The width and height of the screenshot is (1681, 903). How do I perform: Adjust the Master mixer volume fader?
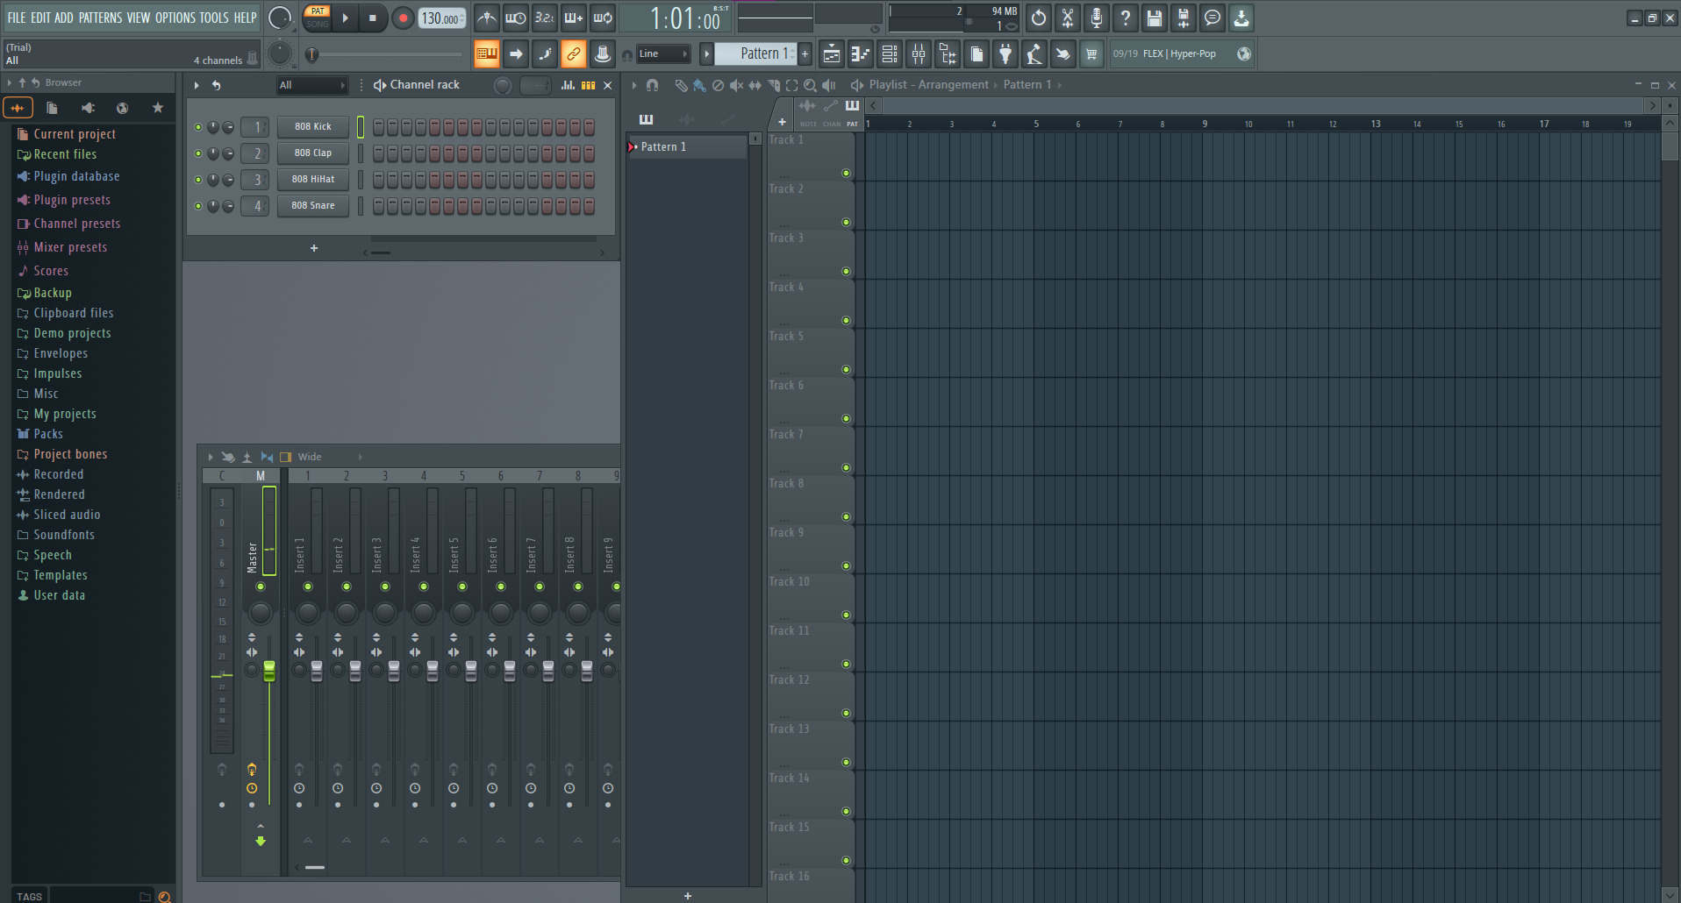coord(269,672)
